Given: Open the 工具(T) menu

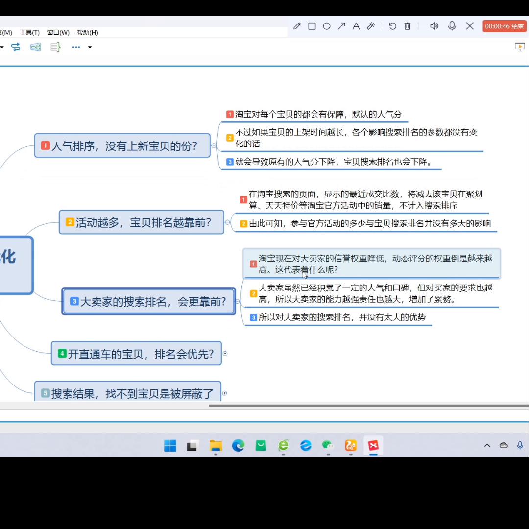Looking at the screenshot, I should point(29,32).
